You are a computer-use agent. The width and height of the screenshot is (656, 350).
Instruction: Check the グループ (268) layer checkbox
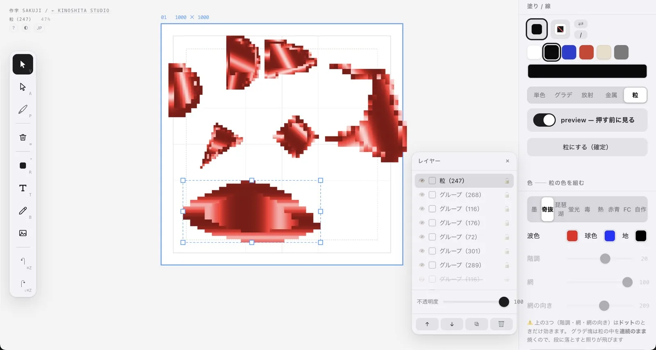[x=432, y=195]
